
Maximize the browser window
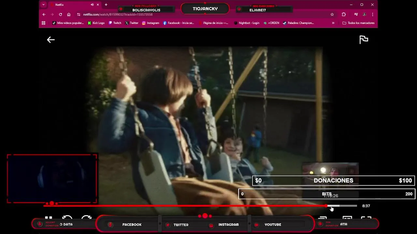(362, 5)
